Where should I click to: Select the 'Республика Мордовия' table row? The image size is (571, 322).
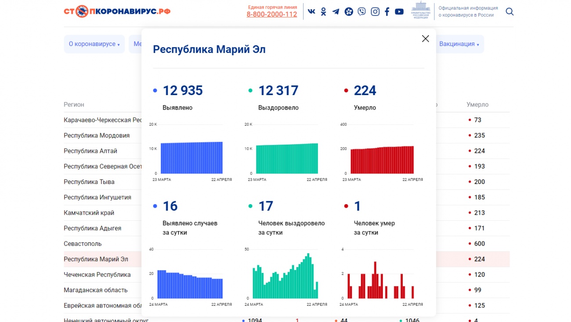[x=97, y=135]
